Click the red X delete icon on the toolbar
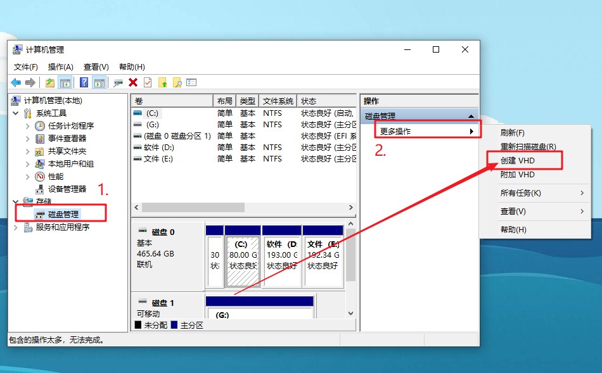602x373 pixels. coord(132,82)
